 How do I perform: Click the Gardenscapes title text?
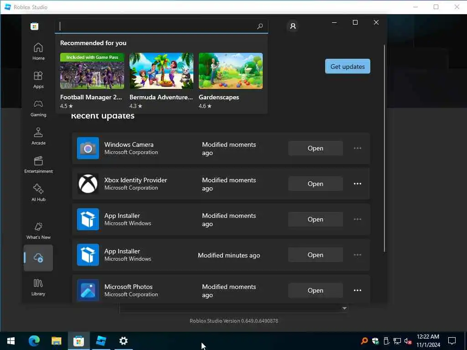pos(218,98)
